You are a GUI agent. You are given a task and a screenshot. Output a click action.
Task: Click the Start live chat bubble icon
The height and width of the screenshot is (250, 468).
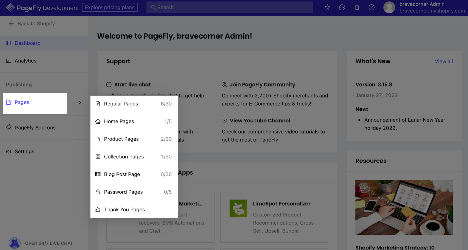coord(109,85)
